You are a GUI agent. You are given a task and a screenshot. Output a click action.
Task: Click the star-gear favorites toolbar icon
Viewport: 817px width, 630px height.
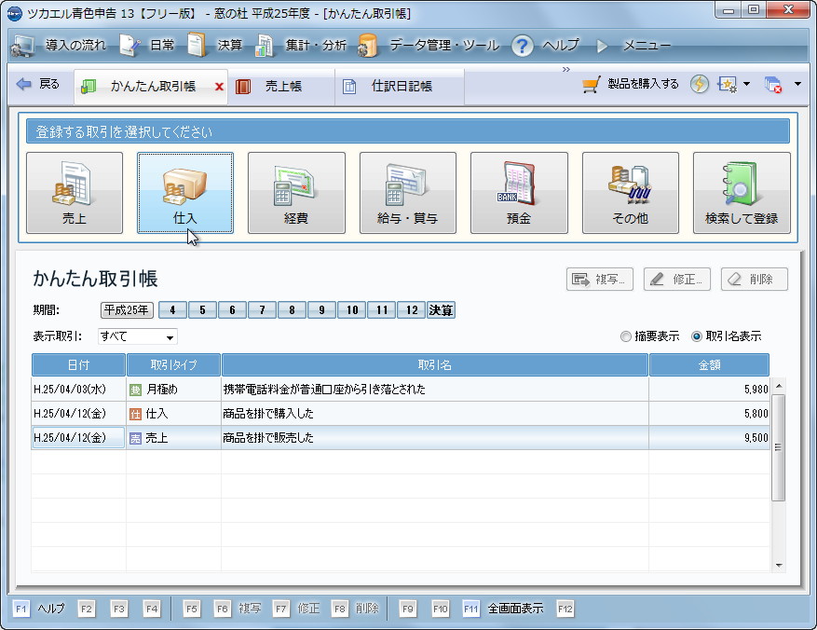click(727, 84)
